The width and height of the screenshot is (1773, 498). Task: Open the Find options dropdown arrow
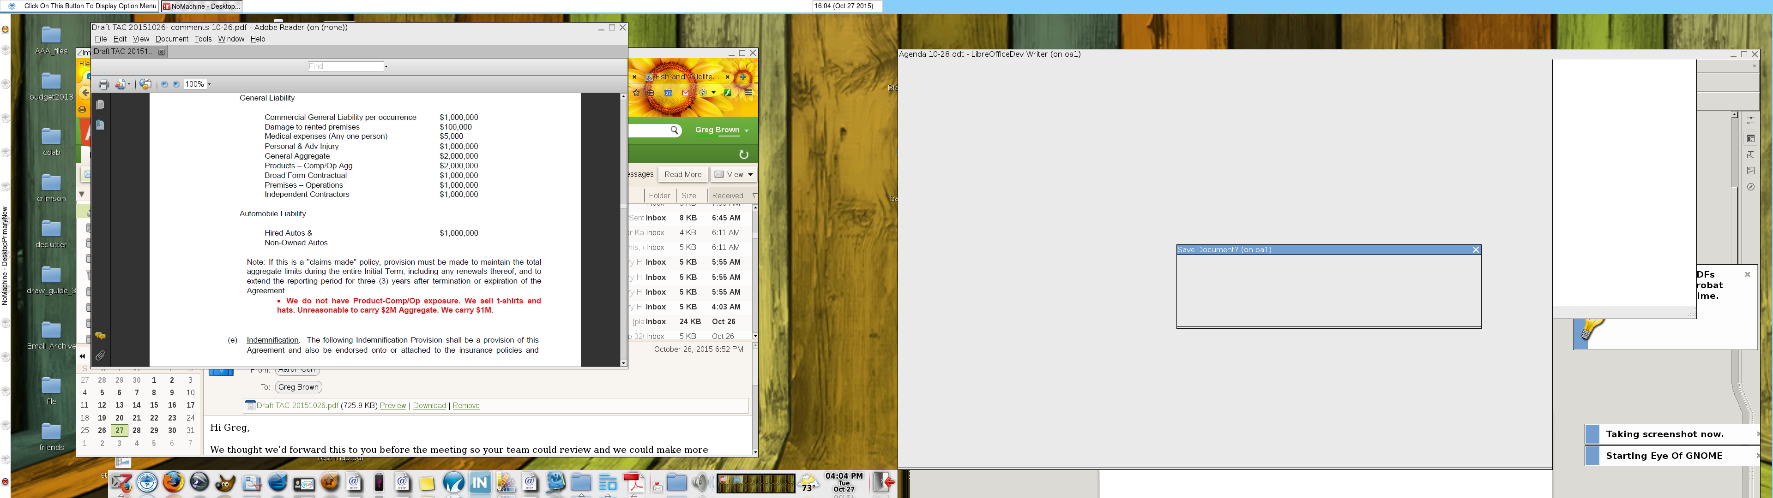[386, 67]
